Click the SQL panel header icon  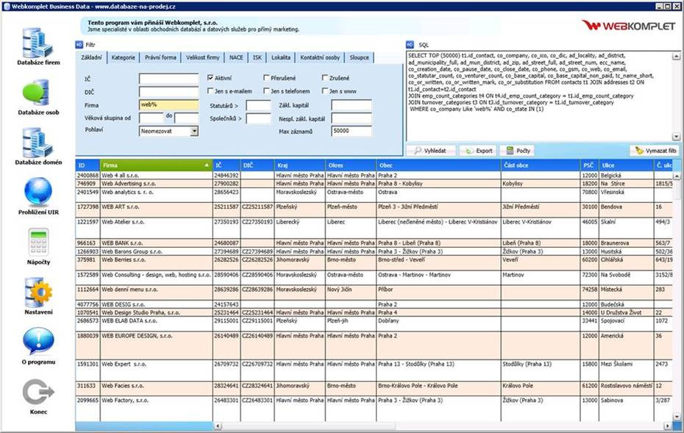click(x=410, y=45)
